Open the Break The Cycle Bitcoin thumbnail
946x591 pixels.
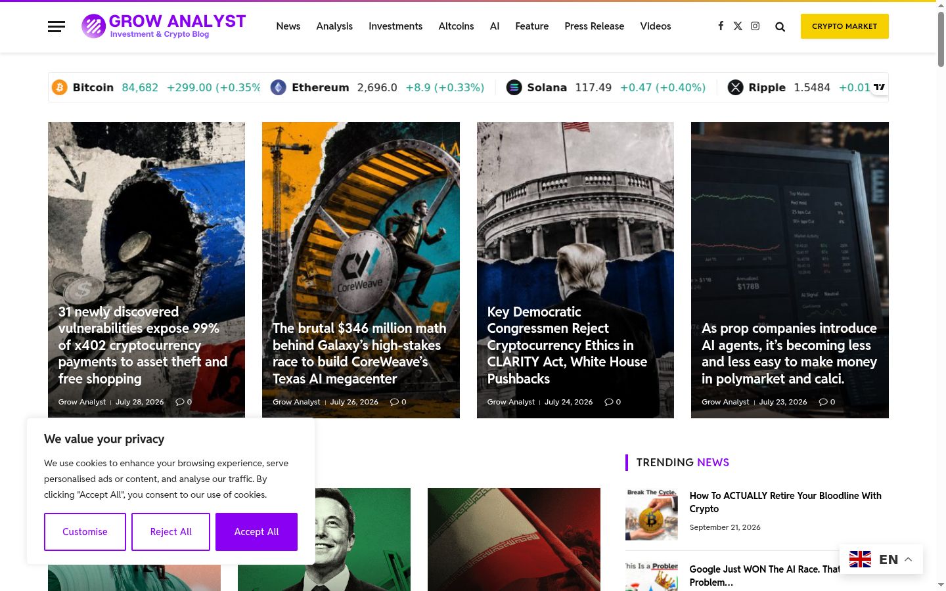[652, 514]
